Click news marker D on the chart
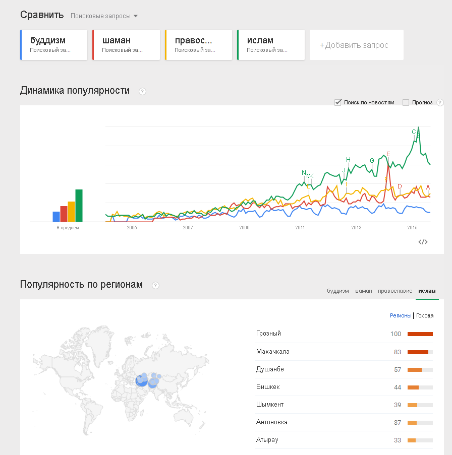The width and height of the screenshot is (452, 455). pyautogui.click(x=400, y=186)
